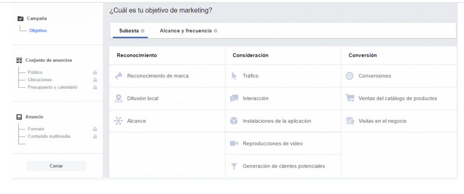Choose the Difusión local objective
464x194 pixels.
pos(167,98)
